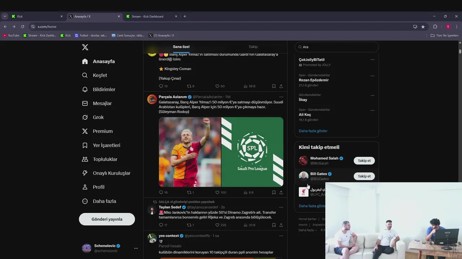Open Premium in sidebar

click(x=97, y=131)
